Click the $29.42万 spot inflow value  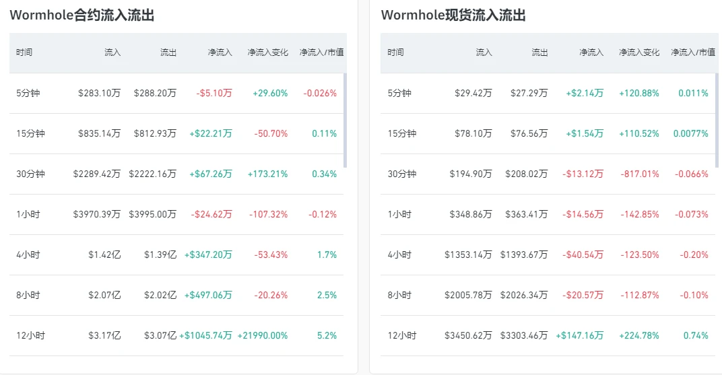click(473, 94)
